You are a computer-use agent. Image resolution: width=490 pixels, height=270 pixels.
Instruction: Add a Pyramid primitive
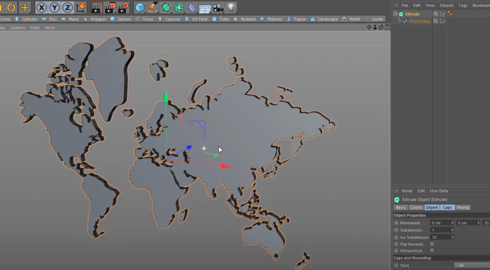(244, 19)
